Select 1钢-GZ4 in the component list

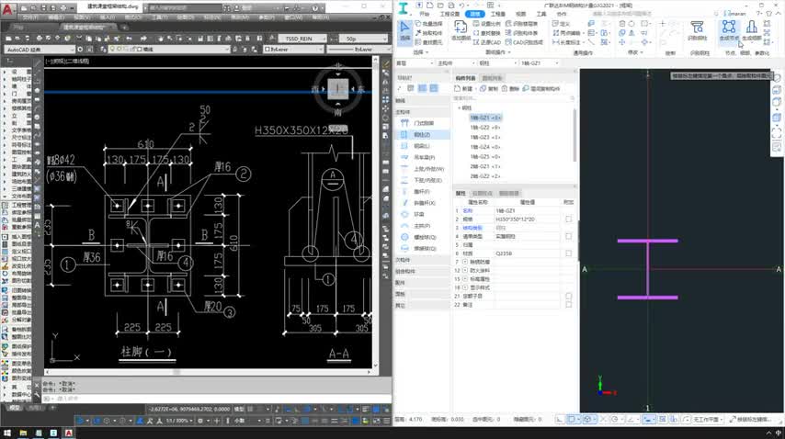484,147
